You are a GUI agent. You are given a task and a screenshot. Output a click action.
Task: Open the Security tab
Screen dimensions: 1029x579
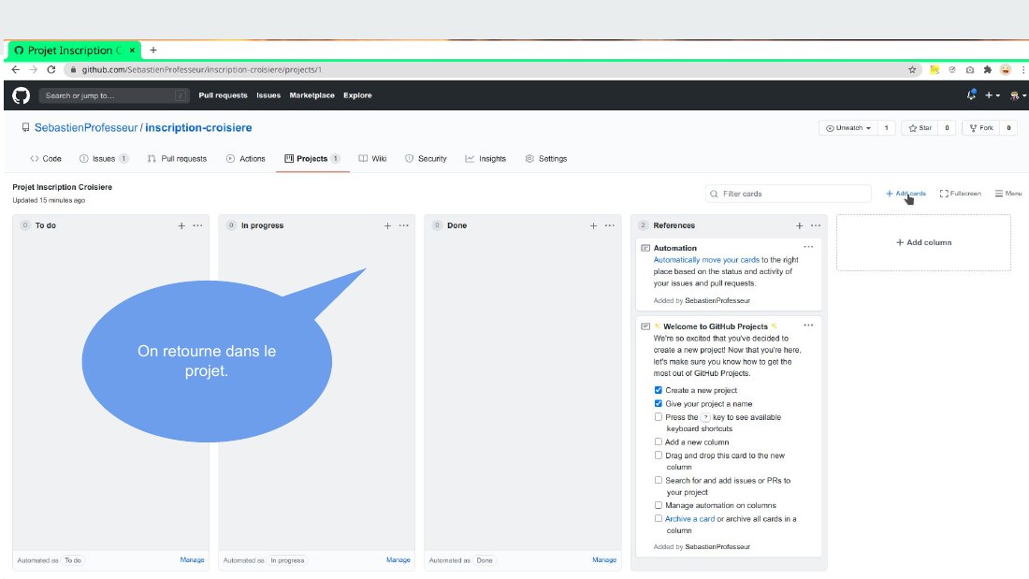tap(426, 159)
